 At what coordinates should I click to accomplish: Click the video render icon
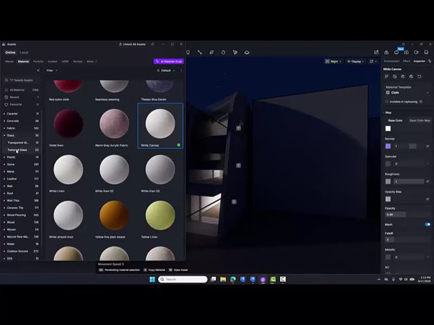pyautogui.click(x=416, y=52)
